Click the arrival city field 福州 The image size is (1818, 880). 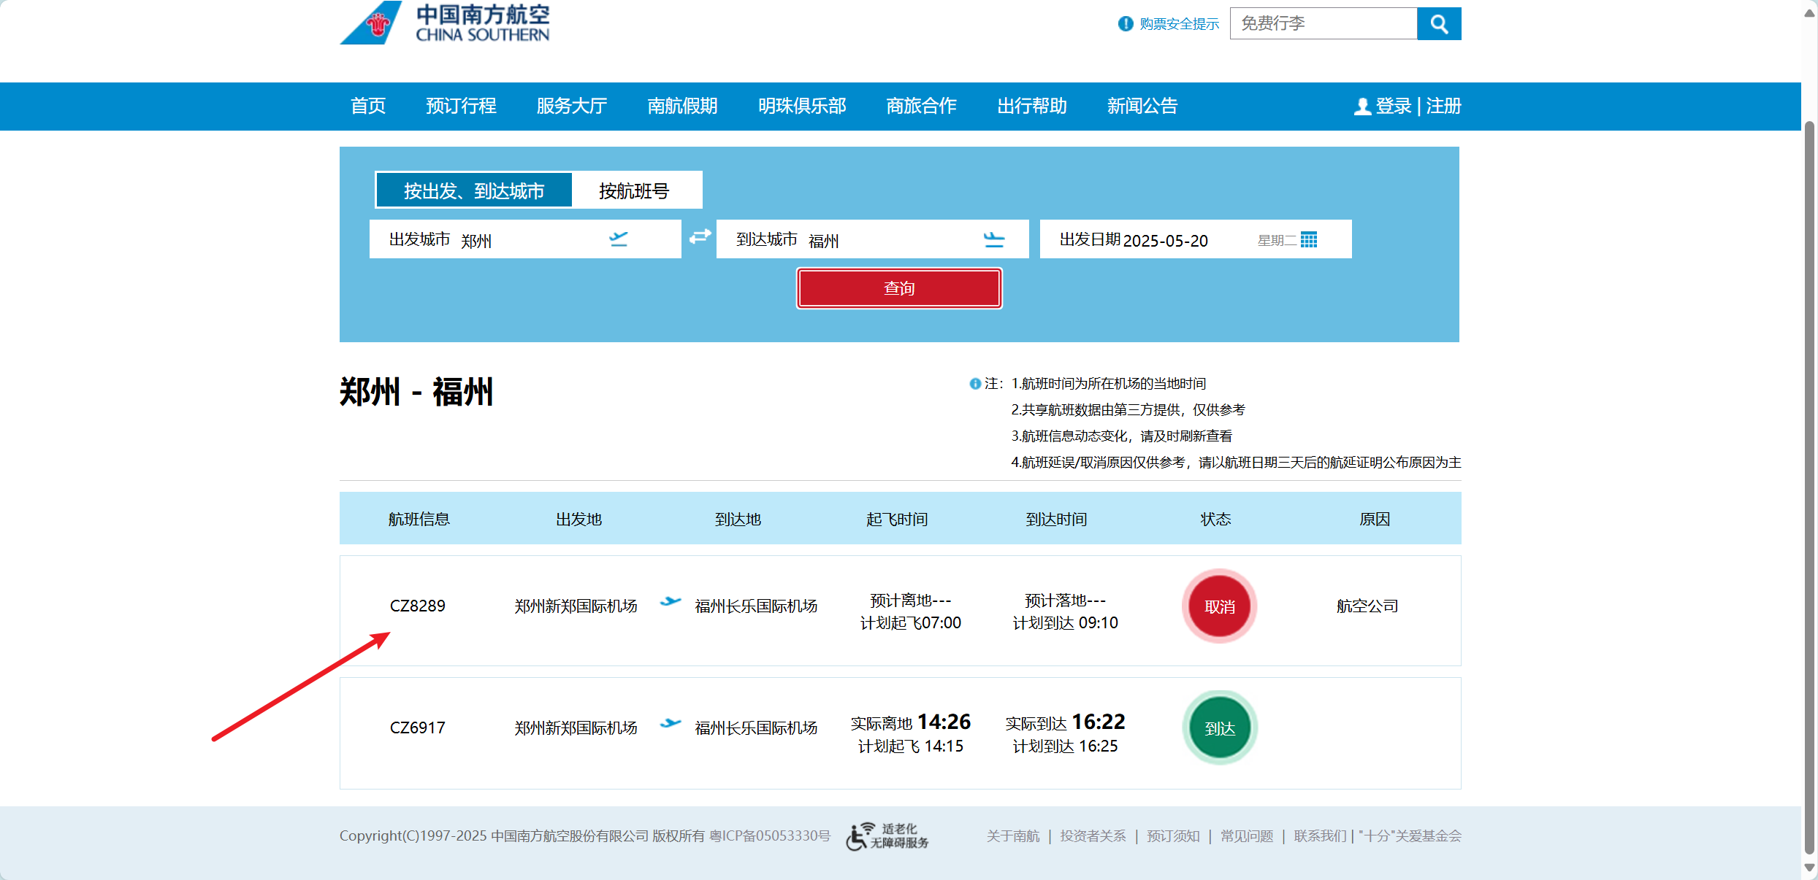tap(872, 239)
